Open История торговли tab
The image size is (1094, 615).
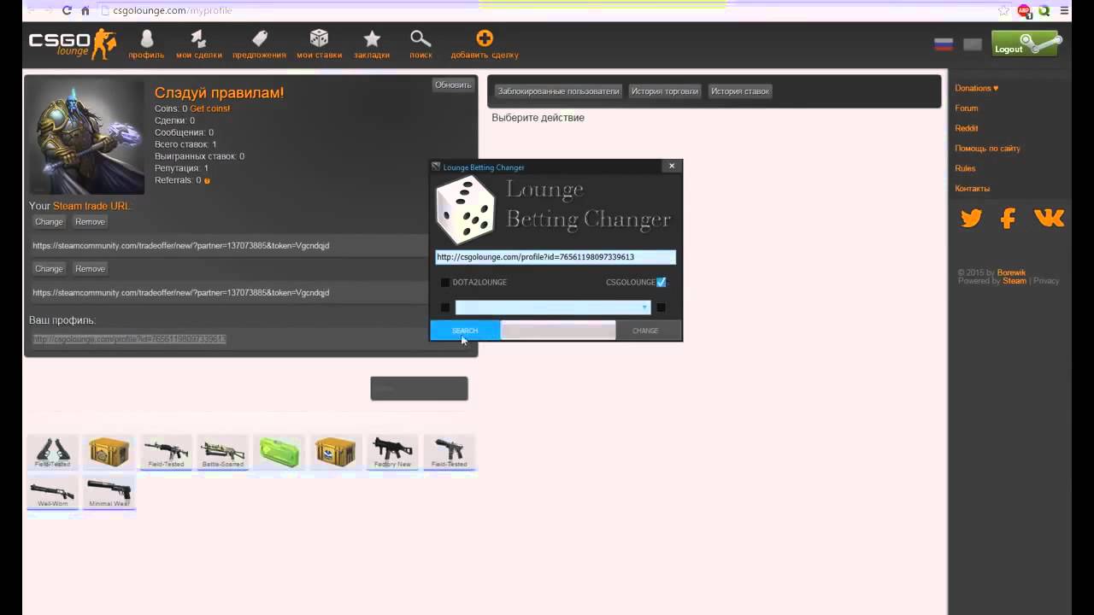click(665, 91)
